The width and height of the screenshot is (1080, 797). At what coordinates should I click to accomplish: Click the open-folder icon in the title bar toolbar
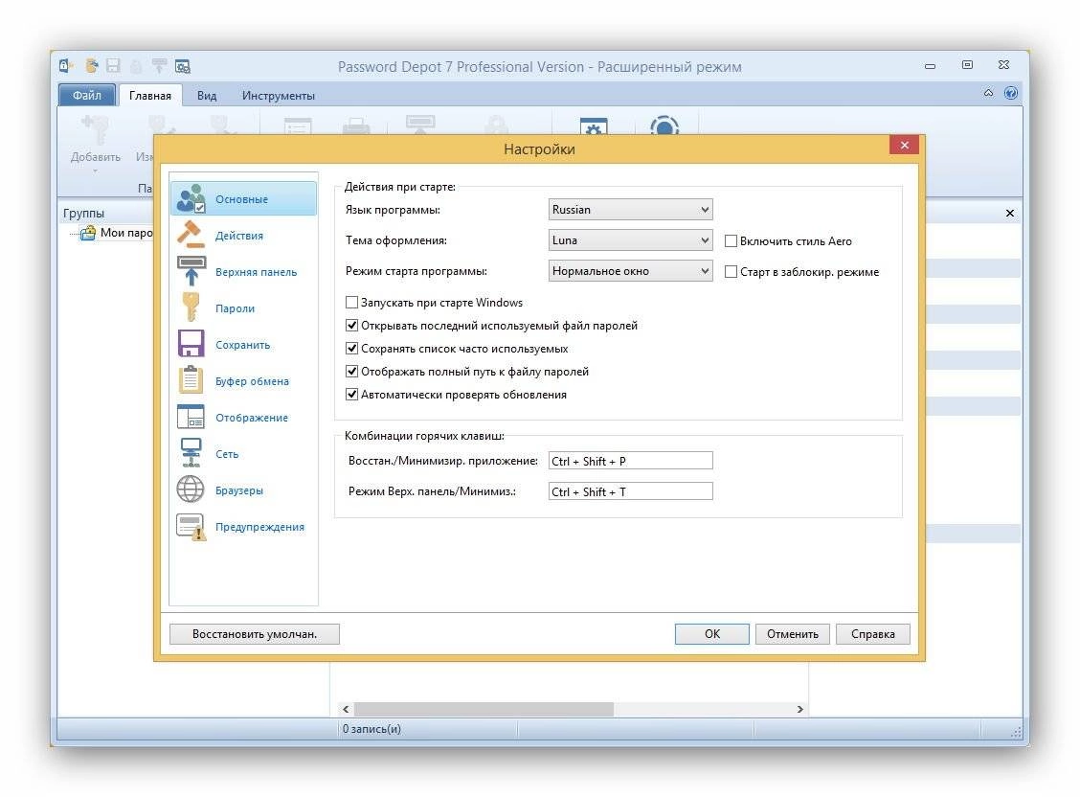(91, 66)
